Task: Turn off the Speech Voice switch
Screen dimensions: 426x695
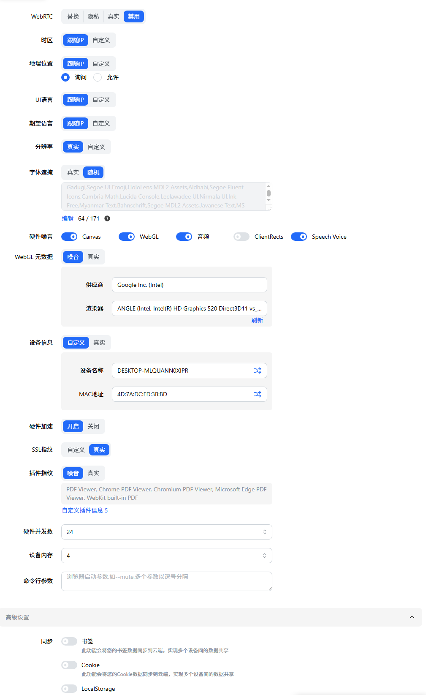Action: pos(299,237)
